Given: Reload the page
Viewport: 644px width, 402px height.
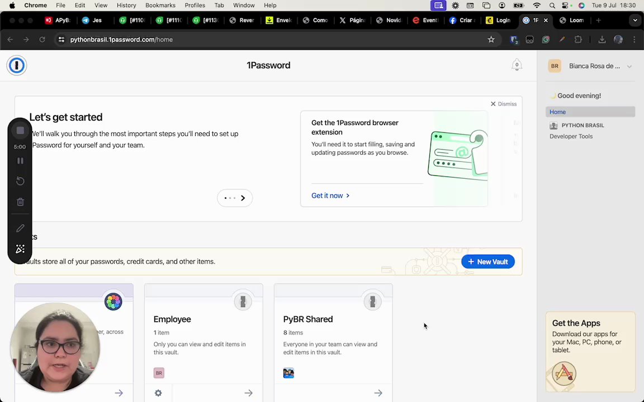Looking at the screenshot, I should pyautogui.click(x=42, y=40).
